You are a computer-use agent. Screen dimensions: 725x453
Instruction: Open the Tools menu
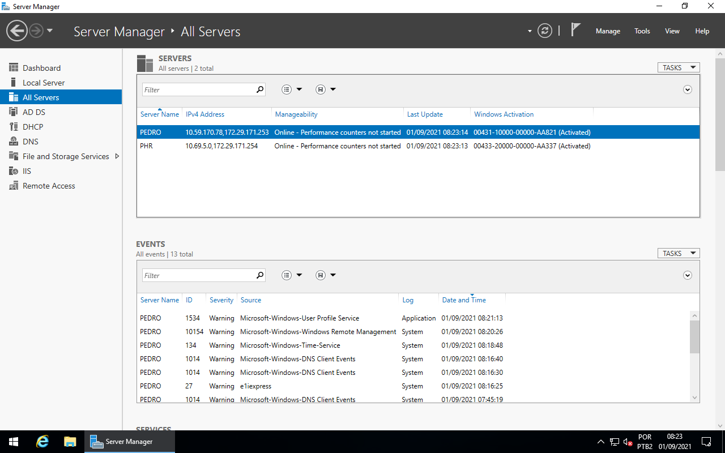coord(642,31)
